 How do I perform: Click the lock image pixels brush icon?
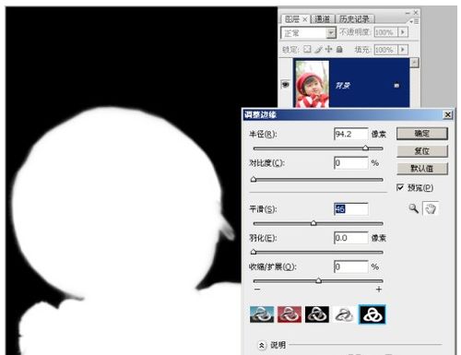pos(318,49)
